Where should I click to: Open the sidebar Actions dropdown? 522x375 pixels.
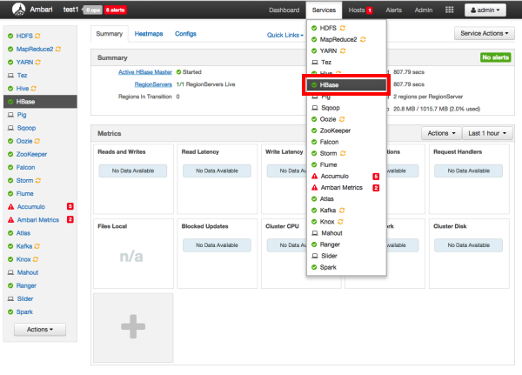point(40,330)
